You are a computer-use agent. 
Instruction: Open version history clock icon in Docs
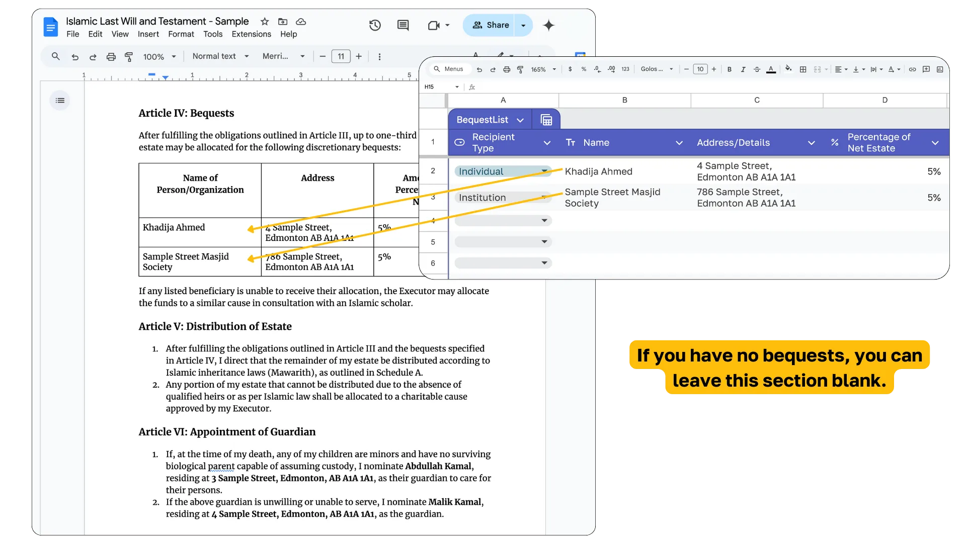click(375, 25)
